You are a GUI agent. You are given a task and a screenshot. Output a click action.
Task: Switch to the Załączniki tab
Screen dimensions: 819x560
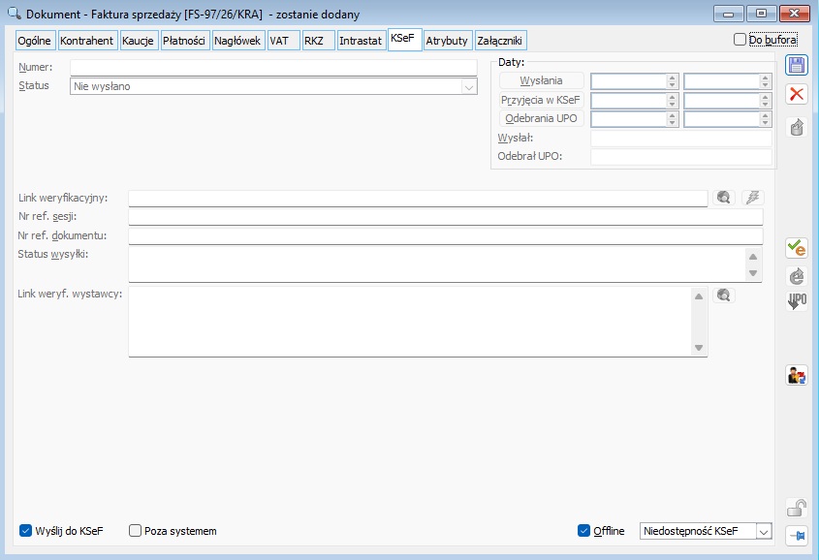(500, 41)
